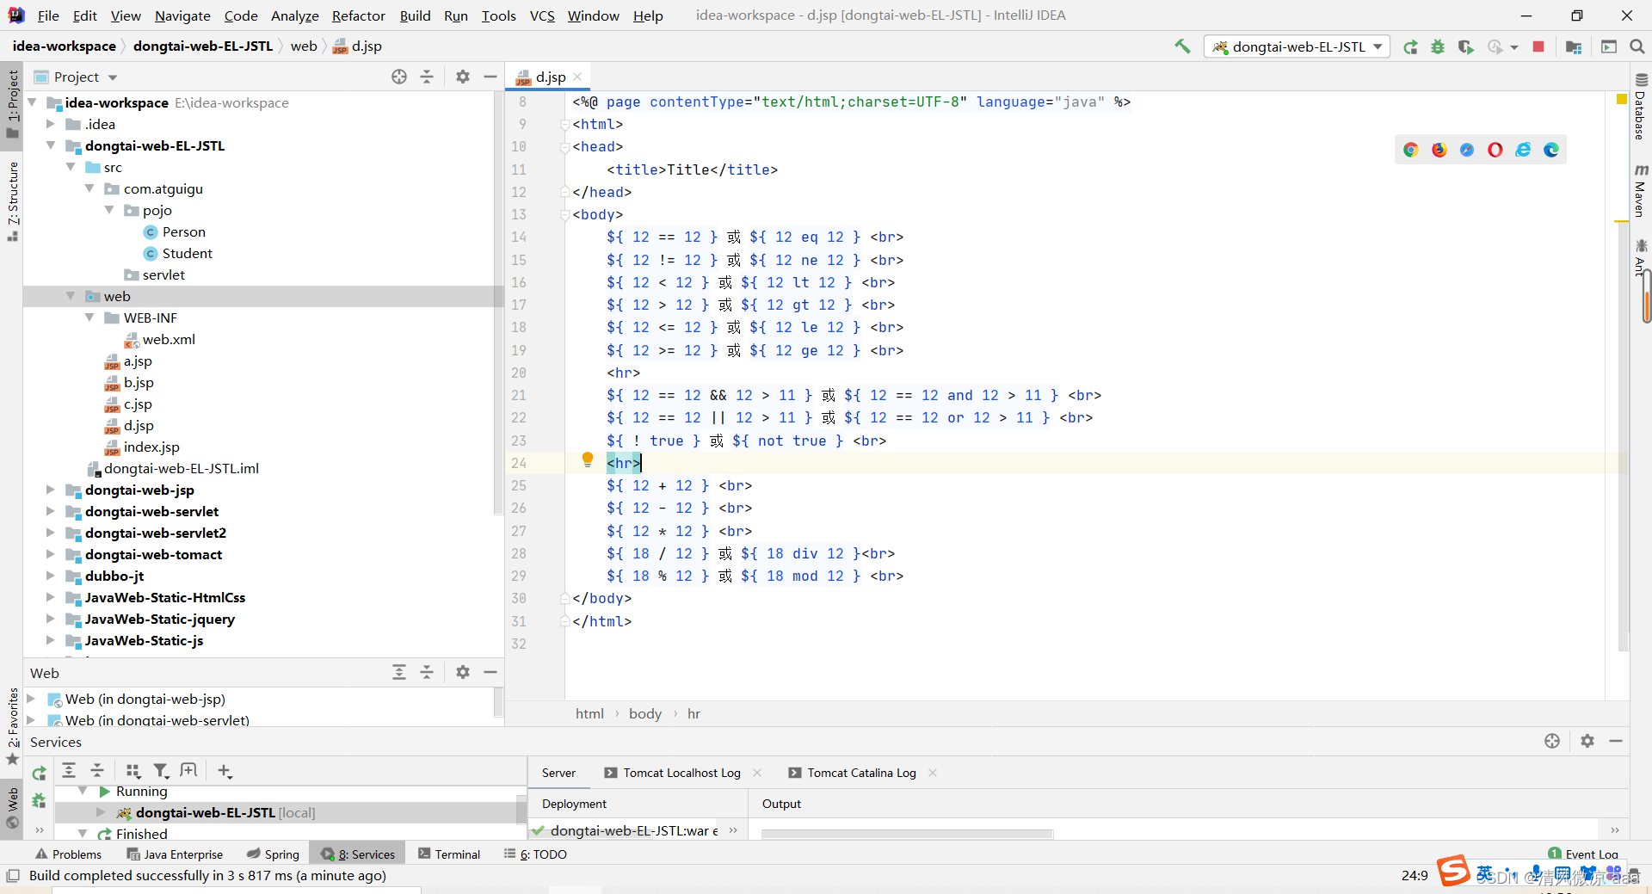Expand the dongtai-web-jsp module node
The height and width of the screenshot is (894, 1652).
click(x=51, y=490)
